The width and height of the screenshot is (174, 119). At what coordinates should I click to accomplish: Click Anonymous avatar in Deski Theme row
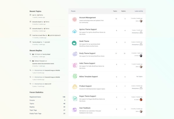[x=141, y=45]
